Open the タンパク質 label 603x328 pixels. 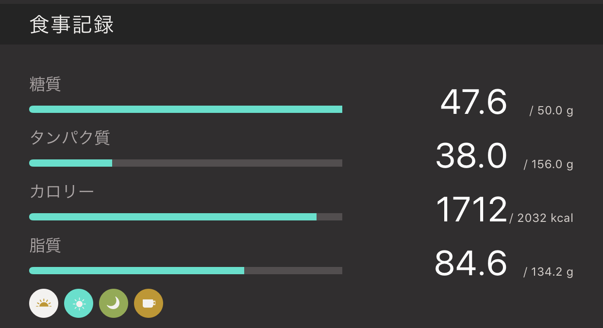tap(70, 138)
